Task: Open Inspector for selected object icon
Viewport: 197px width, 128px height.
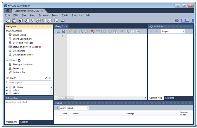Action: (21, 21)
